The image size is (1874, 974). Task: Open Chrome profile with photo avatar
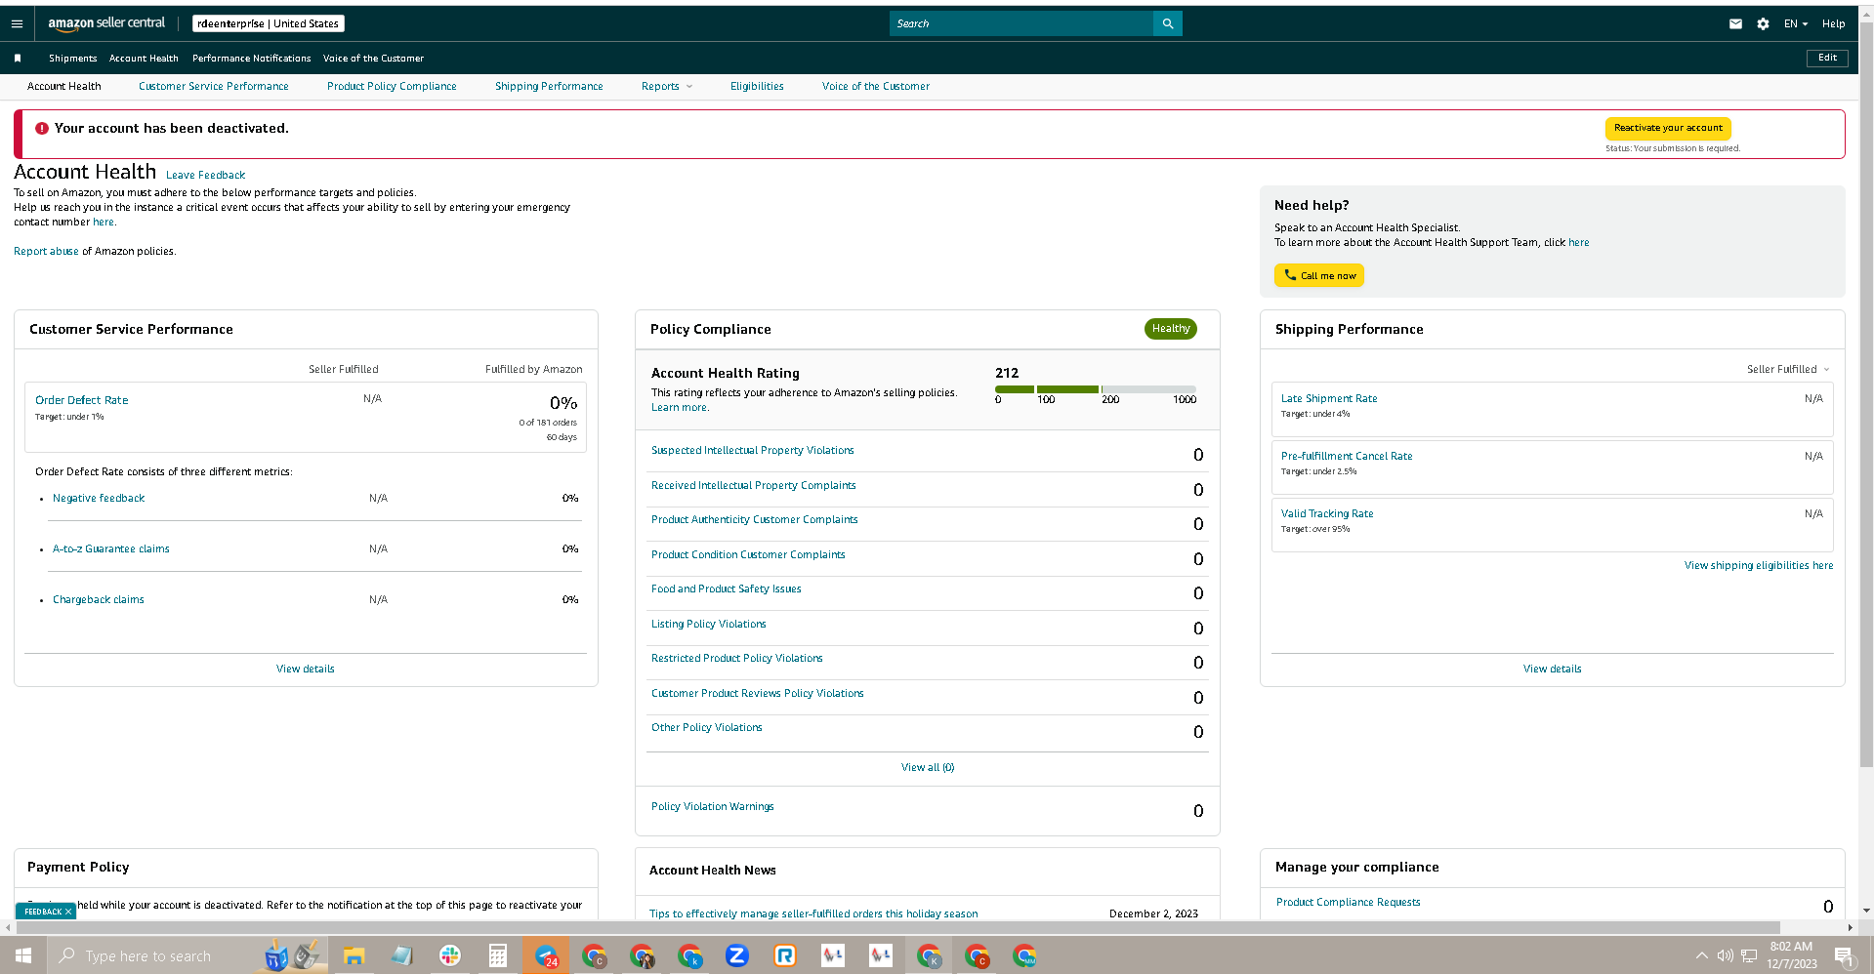click(x=642, y=955)
